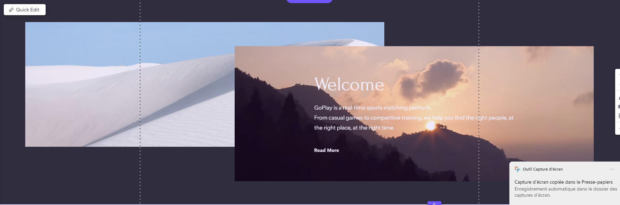Select the left dashed vertical guideline
Screen dimensions: 620x205
click(x=140, y=102)
